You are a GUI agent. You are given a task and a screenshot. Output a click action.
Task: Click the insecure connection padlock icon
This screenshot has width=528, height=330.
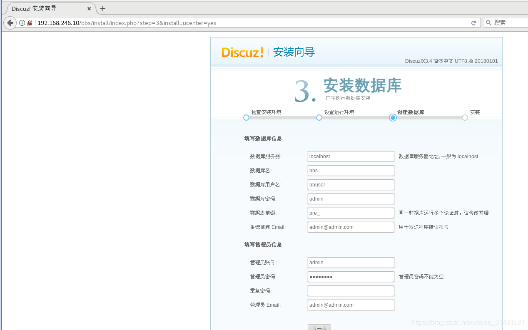pos(30,23)
